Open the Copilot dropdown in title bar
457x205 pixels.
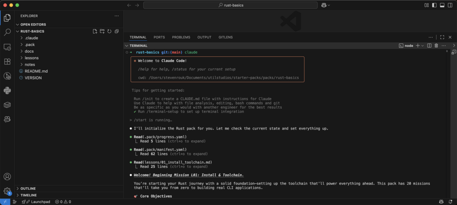(326, 5)
